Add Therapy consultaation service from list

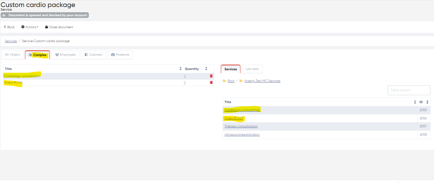tap(241, 126)
